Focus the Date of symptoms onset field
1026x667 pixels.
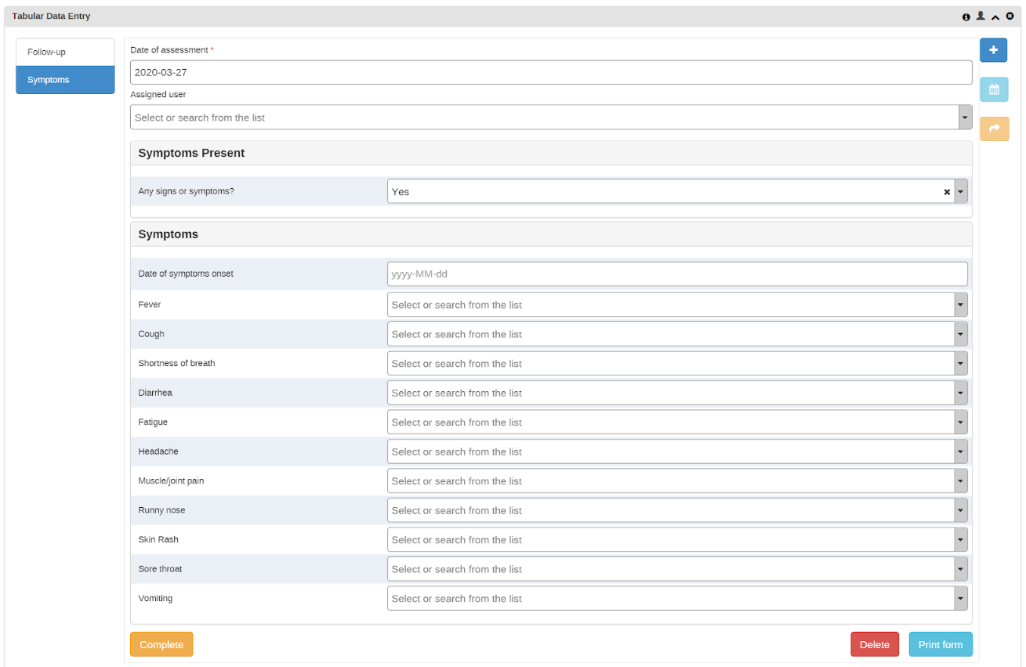677,274
